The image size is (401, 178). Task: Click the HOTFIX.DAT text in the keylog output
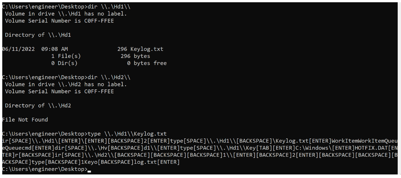(371, 148)
